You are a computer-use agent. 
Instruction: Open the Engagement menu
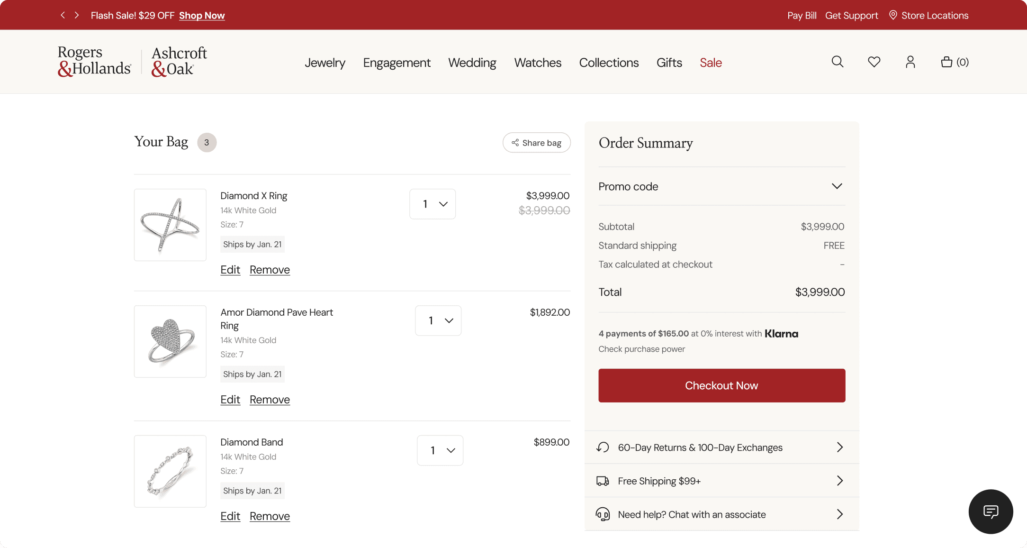[396, 63]
